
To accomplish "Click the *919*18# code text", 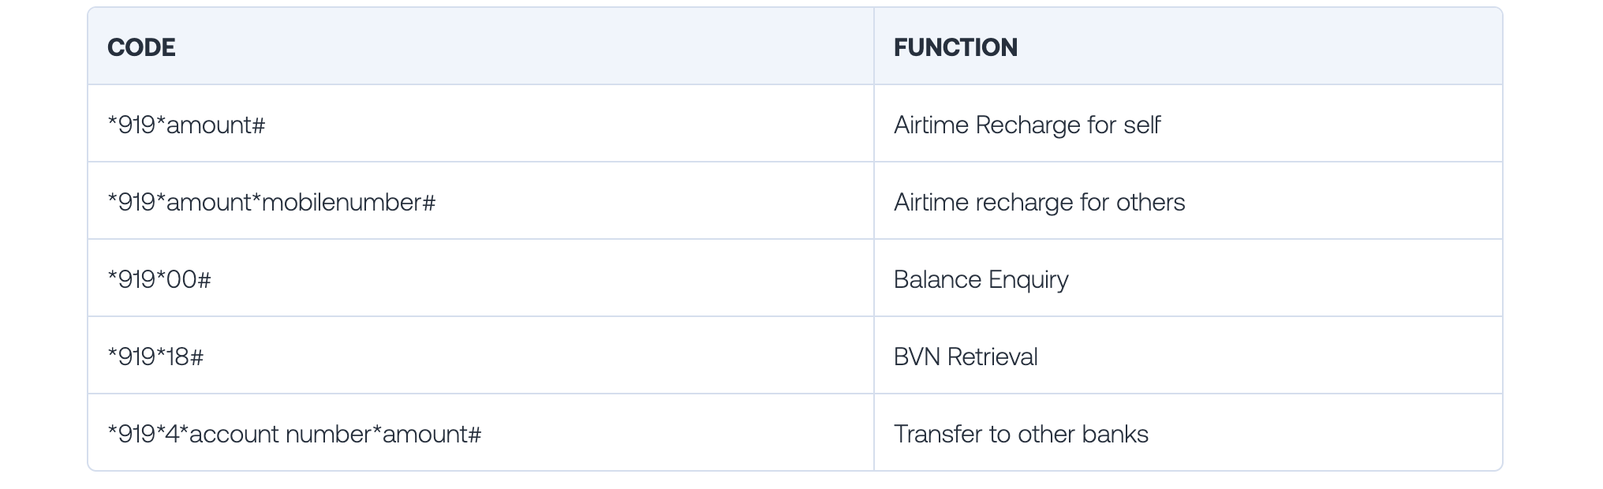I will pos(155,356).
